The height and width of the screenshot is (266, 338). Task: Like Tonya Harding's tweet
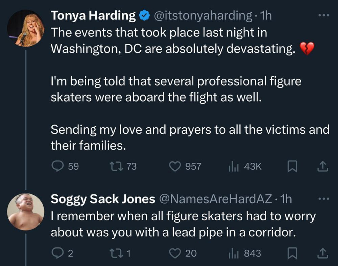pos(174,166)
